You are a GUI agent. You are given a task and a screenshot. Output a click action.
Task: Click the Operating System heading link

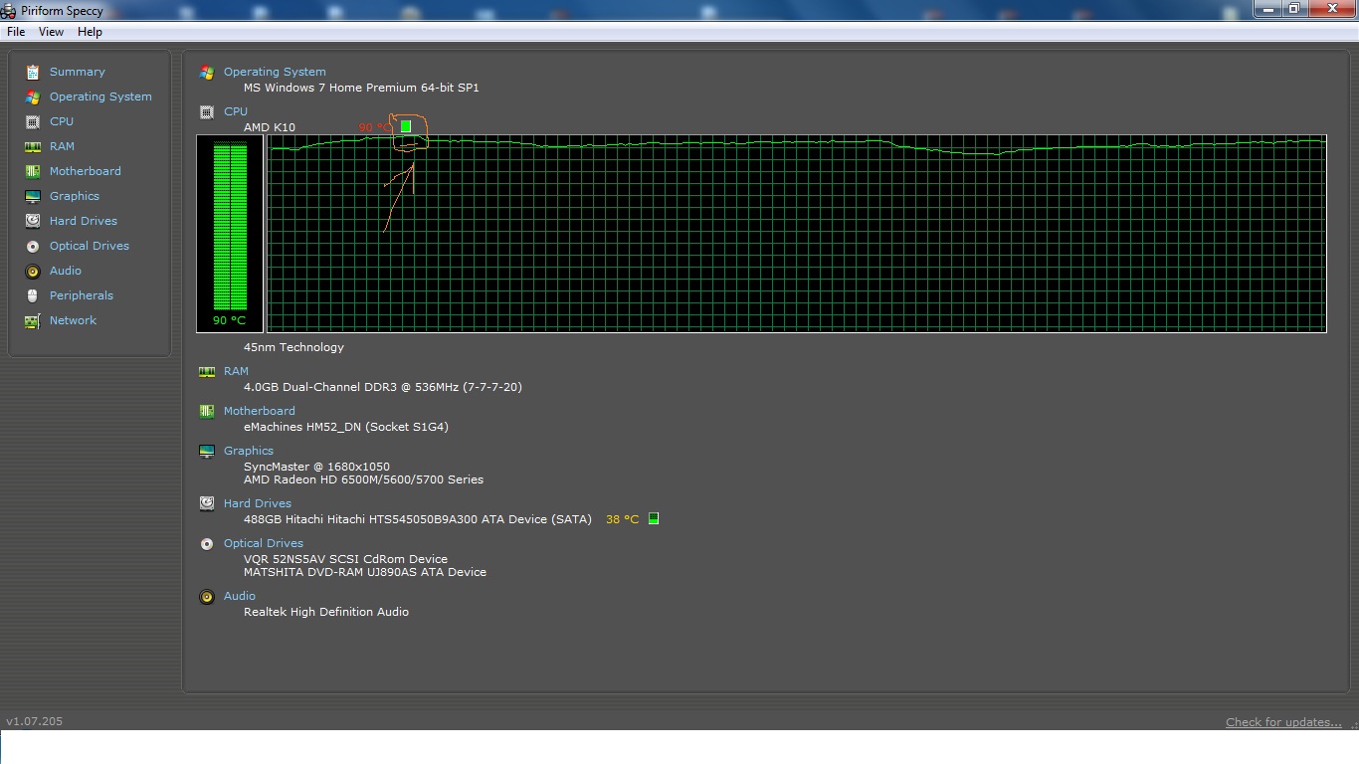[x=275, y=72]
